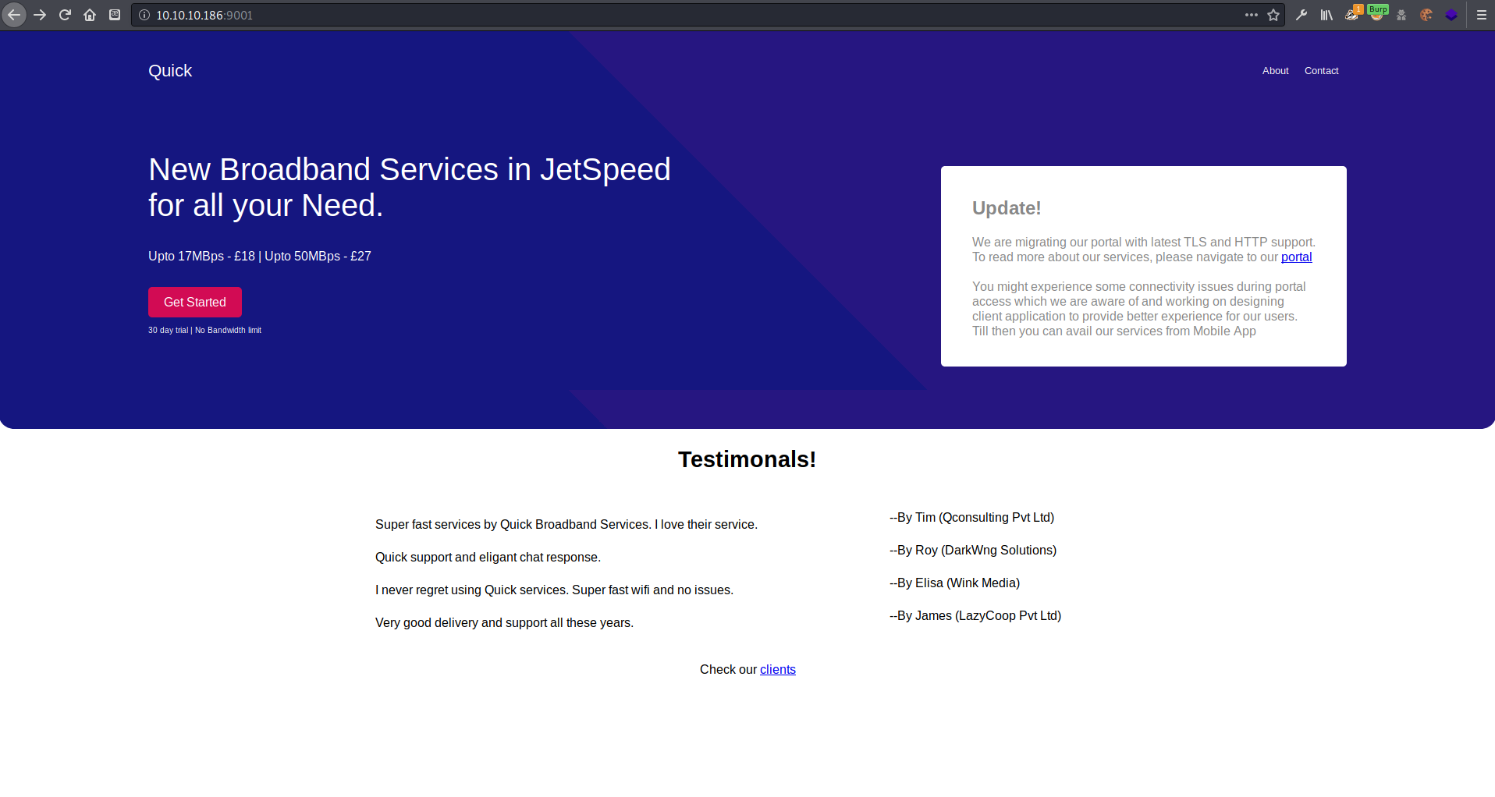Screen dimensions: 1495x797
Task: Click author '--By Tim (Qconsulting Pvt Ltd)'
Action: (x=971, y=518)
